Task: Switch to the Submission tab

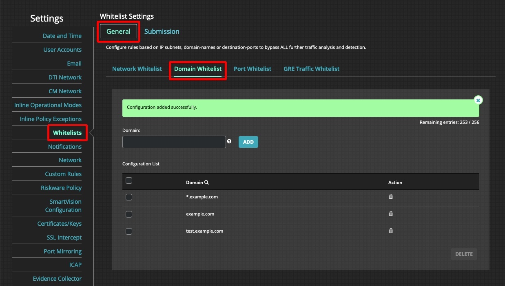Action: coord(162,31)
